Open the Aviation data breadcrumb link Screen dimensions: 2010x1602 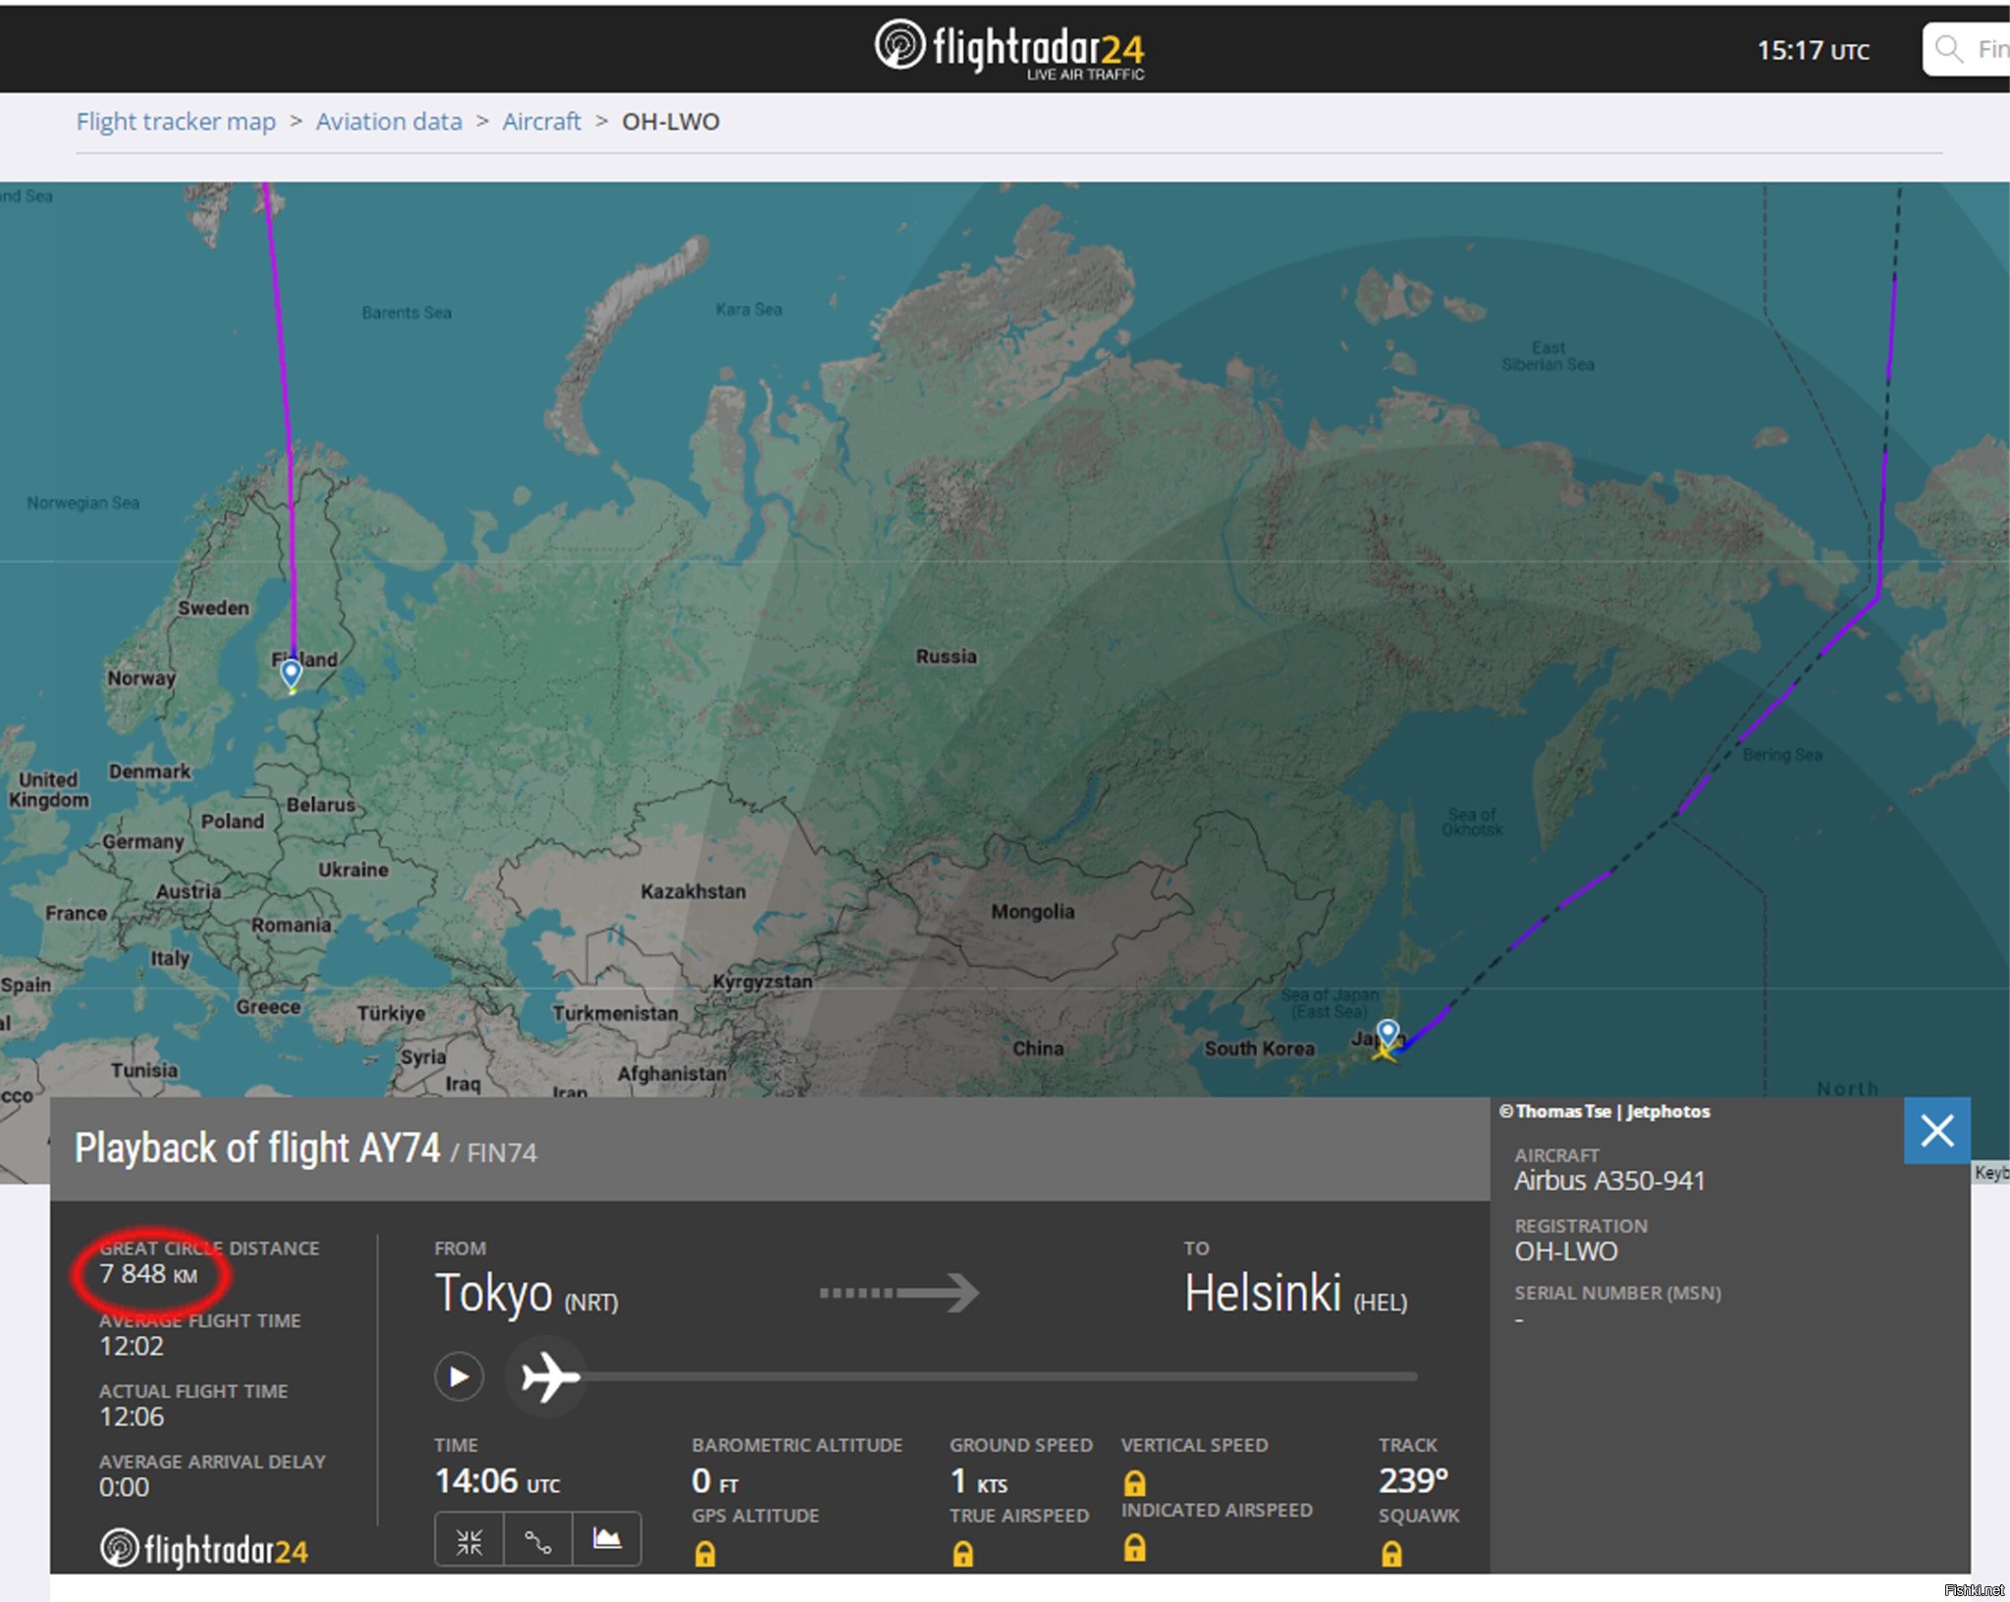[x=389, y=122]
